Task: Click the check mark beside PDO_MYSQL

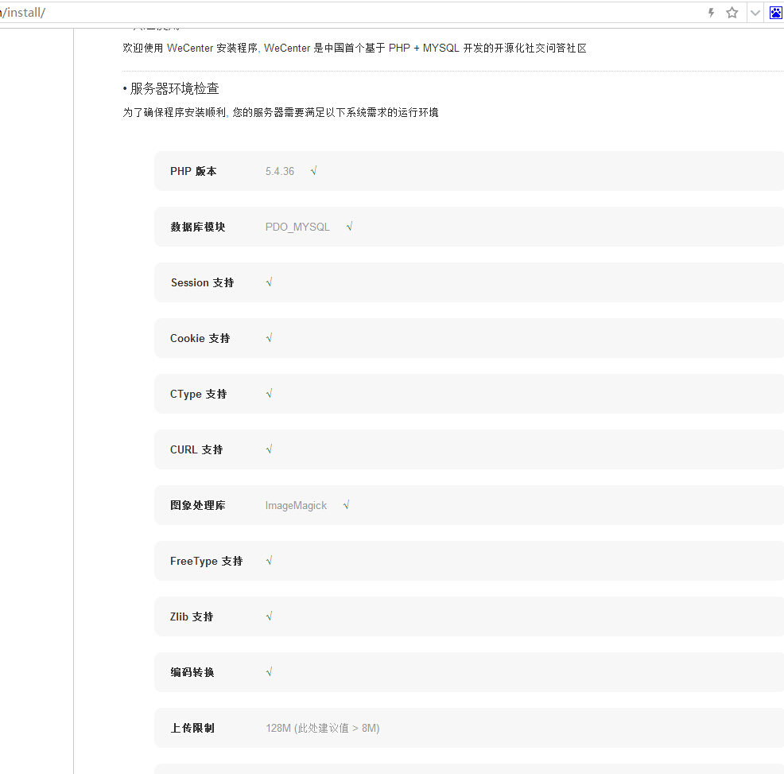Action: (349, 227)
